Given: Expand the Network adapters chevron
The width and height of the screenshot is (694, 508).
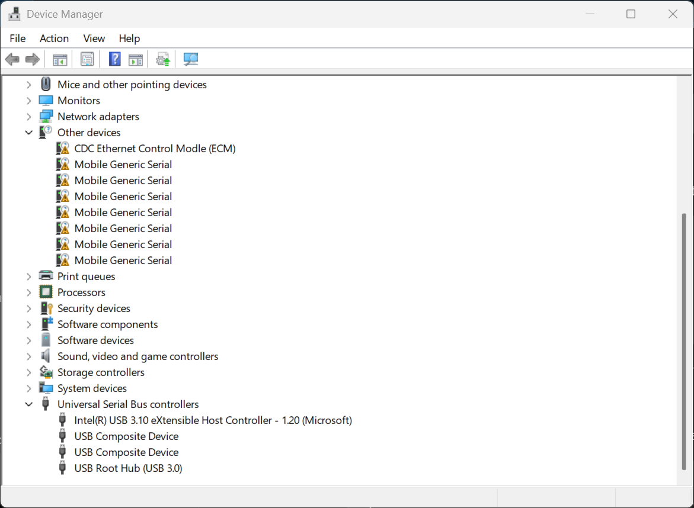Looking at the screenshot, I should [x=29, y=117].
